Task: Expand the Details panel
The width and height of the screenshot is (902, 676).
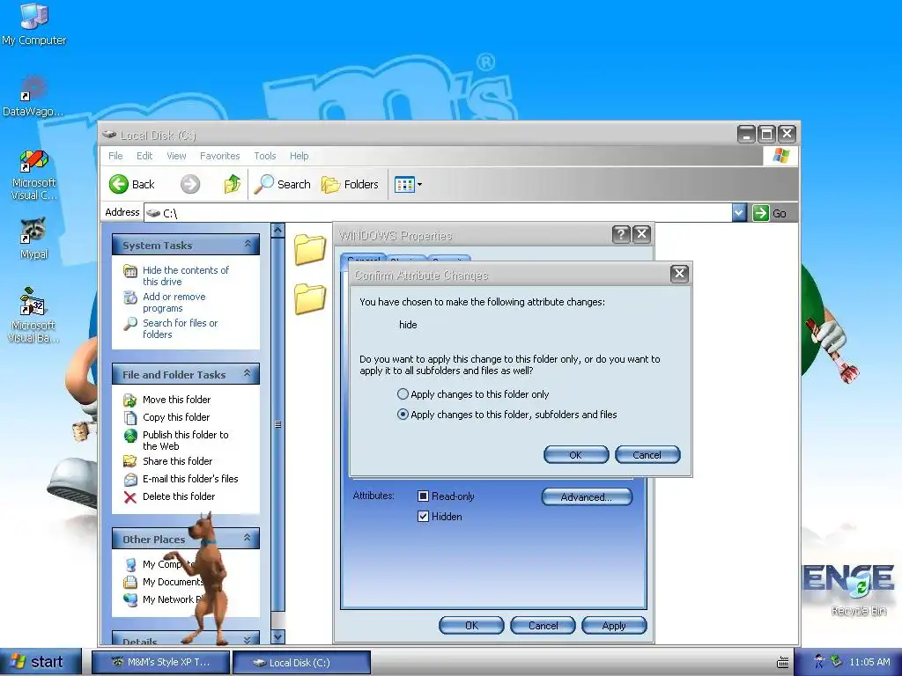Action: [248, 640]
